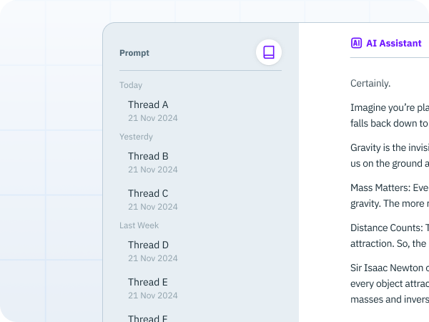The width and height of the screenshot is (429, 322).
Task: Click the 'Gravity is the' paragraph
Action: coord(390,155)
